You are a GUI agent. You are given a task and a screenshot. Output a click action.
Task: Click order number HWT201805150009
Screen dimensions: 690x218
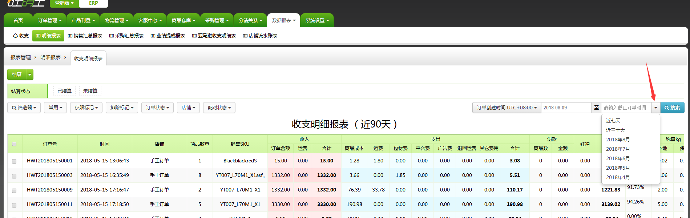pyautogui.click(x=50, y=190)
